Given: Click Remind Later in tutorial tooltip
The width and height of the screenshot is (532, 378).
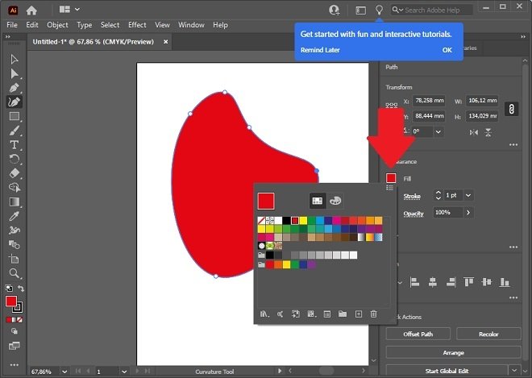Looking at the screenshot, I should pos(320,50).
